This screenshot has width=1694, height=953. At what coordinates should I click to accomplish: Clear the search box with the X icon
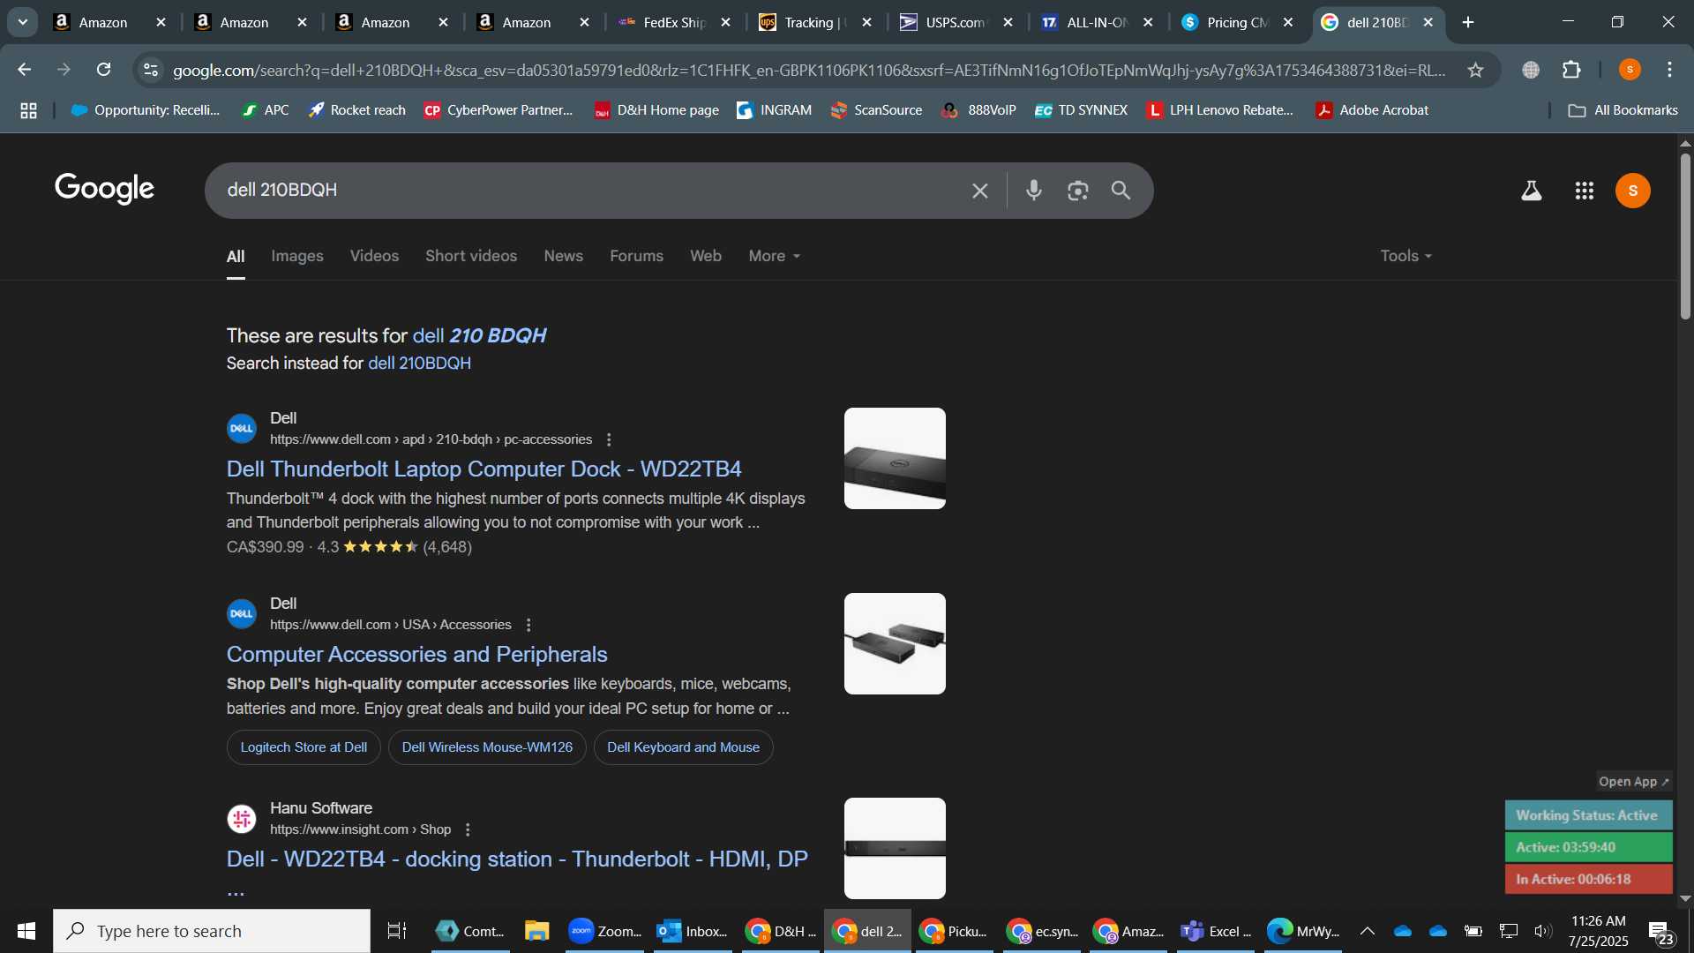coord(979,191)
